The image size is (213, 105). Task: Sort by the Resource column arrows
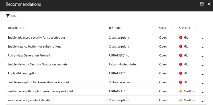(153, 28)
